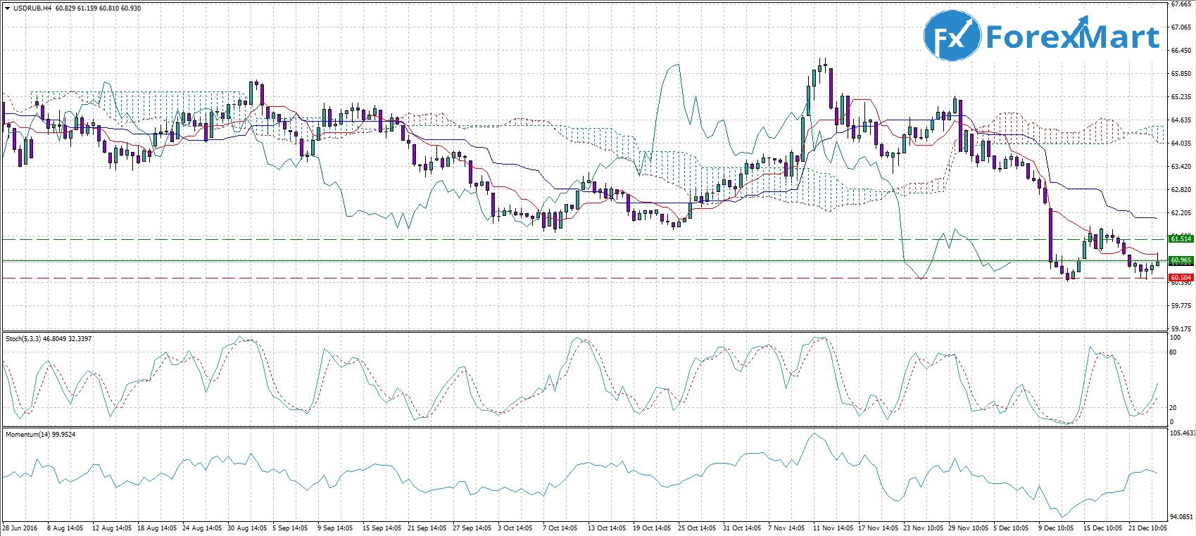Viewport: 1196px width, 536px height.
Task: Click the 19 Oct 14:05 date label
Action: 653,528
